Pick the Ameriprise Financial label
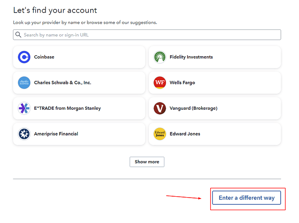 click(x=56, y=134)
